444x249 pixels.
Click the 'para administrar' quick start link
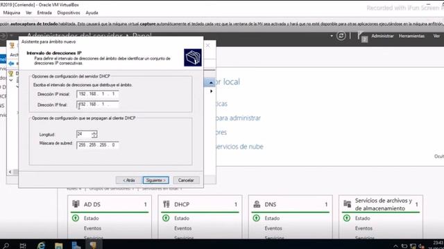[x=238, y=118]
